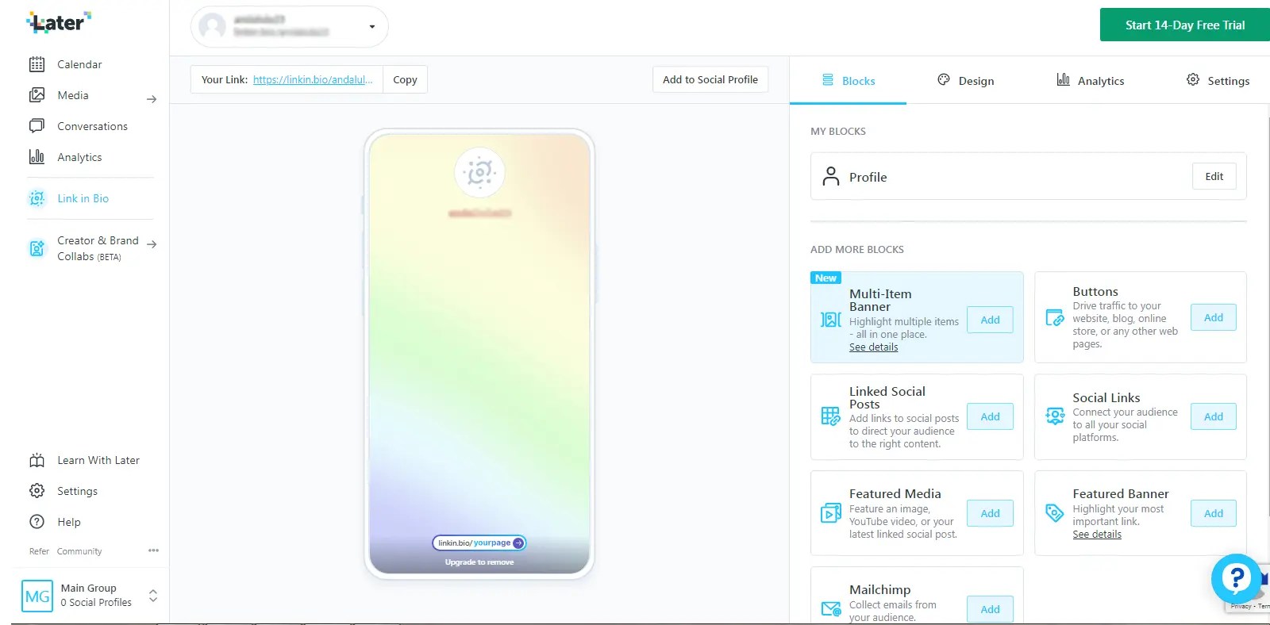The image size is (1270, 625).
Task: Click the sidebar Settings gear icon
Action: click(x=37, y=491)
